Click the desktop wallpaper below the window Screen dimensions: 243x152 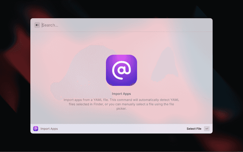(121, 143)
